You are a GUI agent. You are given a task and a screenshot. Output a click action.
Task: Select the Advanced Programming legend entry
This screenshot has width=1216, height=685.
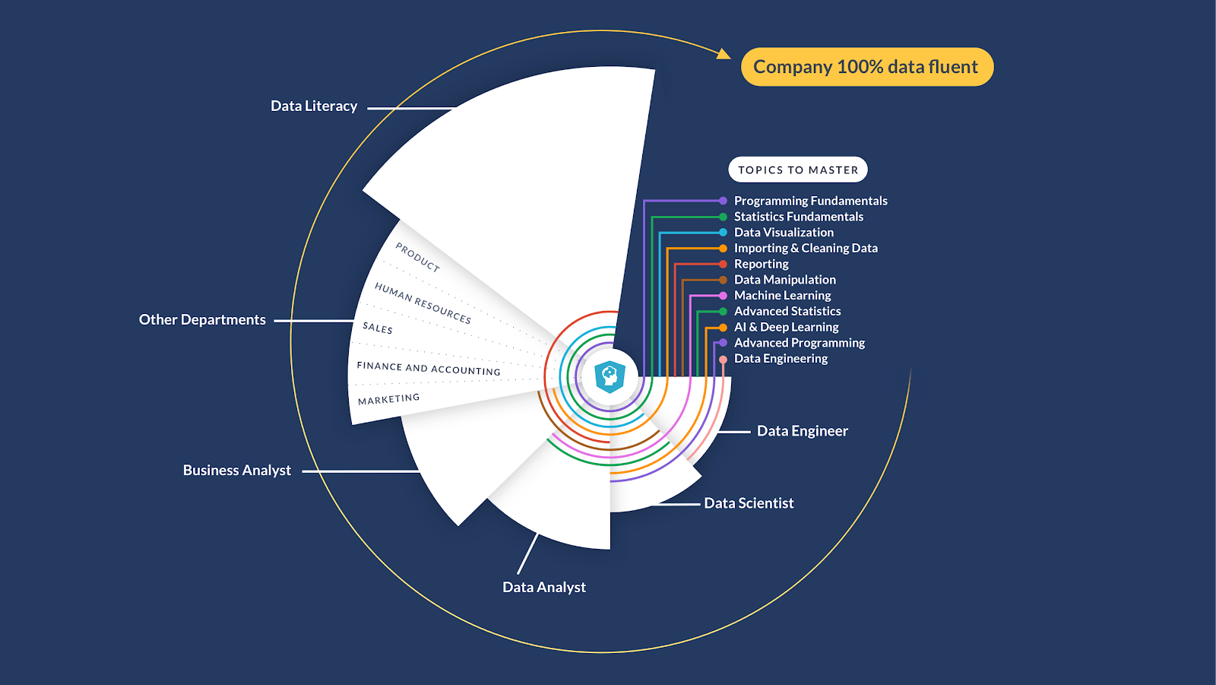pos(799,343)
